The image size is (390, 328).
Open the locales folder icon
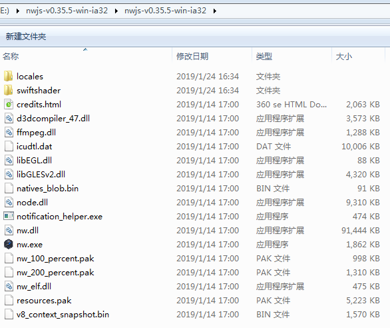pos(9,76)
